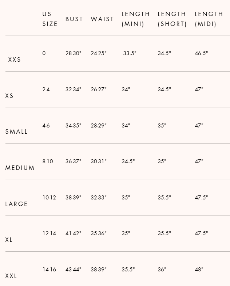Select the XS row label
This screenshot has width=230, height=286.
coord(9,96)
